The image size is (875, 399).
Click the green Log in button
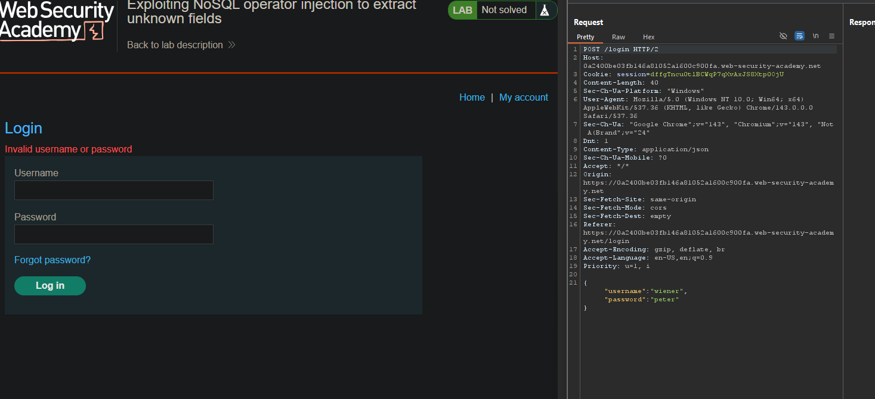coord(50,286)
